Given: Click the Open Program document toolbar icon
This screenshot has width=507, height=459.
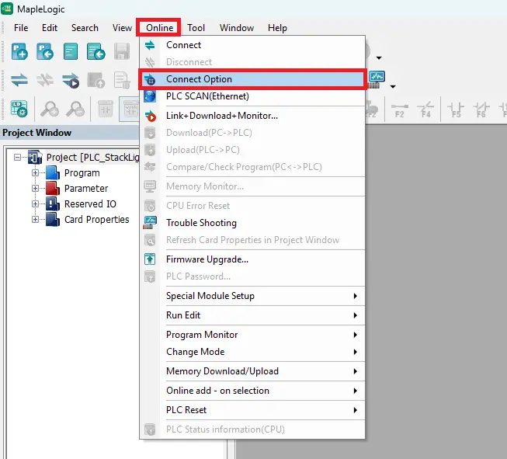Looking at the screenshot, I should [x=96, y=52].
